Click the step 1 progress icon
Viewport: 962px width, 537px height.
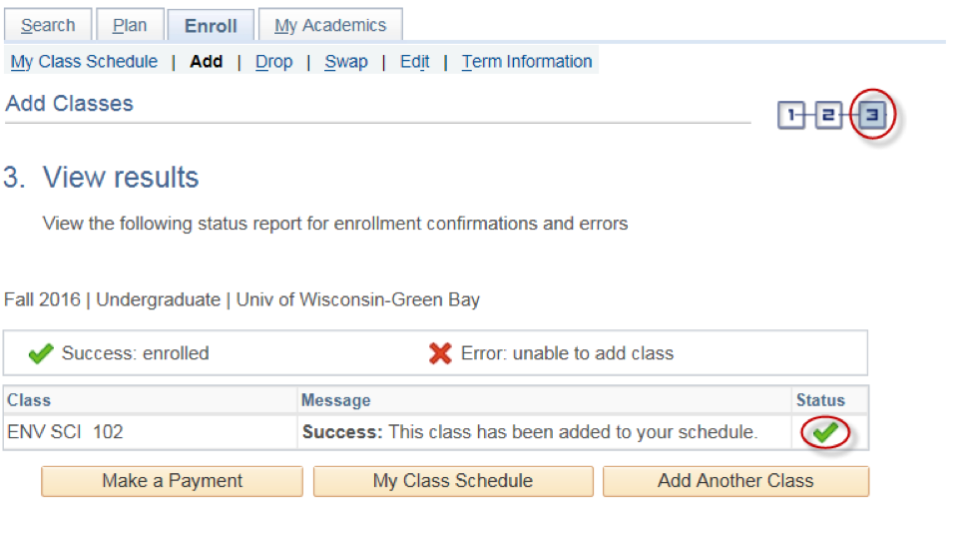point(790,115)
